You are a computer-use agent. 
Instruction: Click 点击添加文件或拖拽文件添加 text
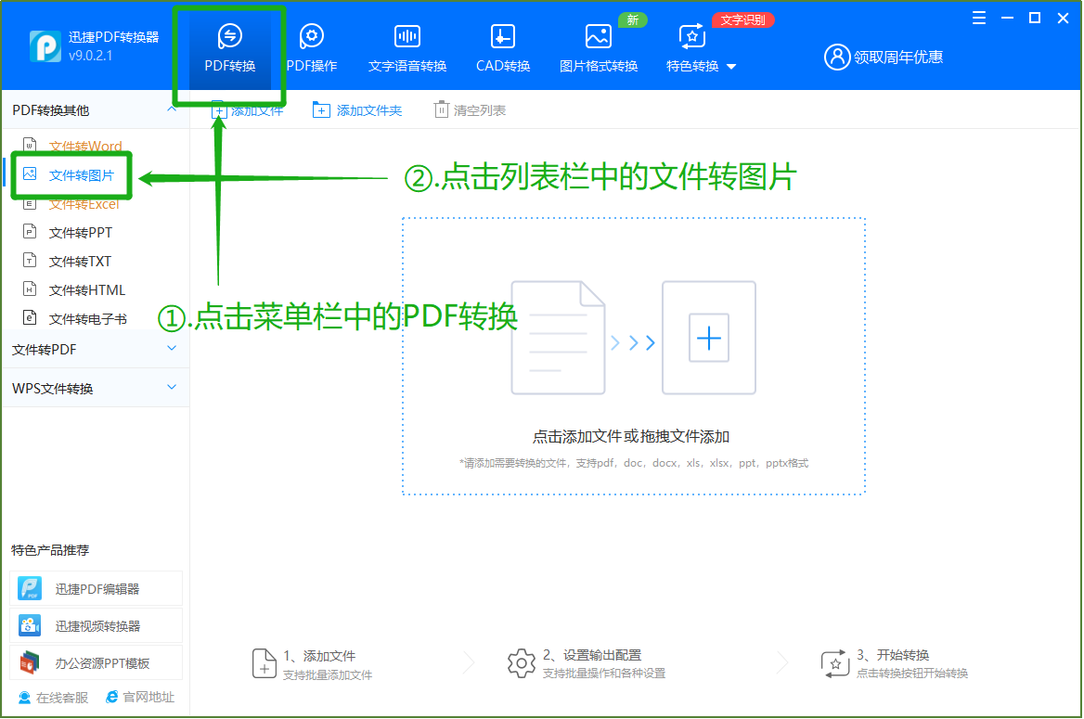(x=630, y=436)
